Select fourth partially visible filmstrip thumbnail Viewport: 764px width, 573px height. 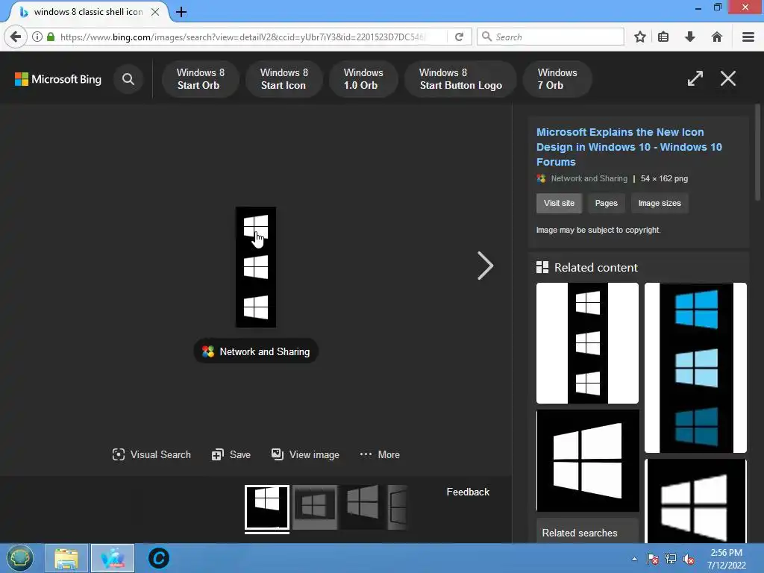[x=397, y=507]
